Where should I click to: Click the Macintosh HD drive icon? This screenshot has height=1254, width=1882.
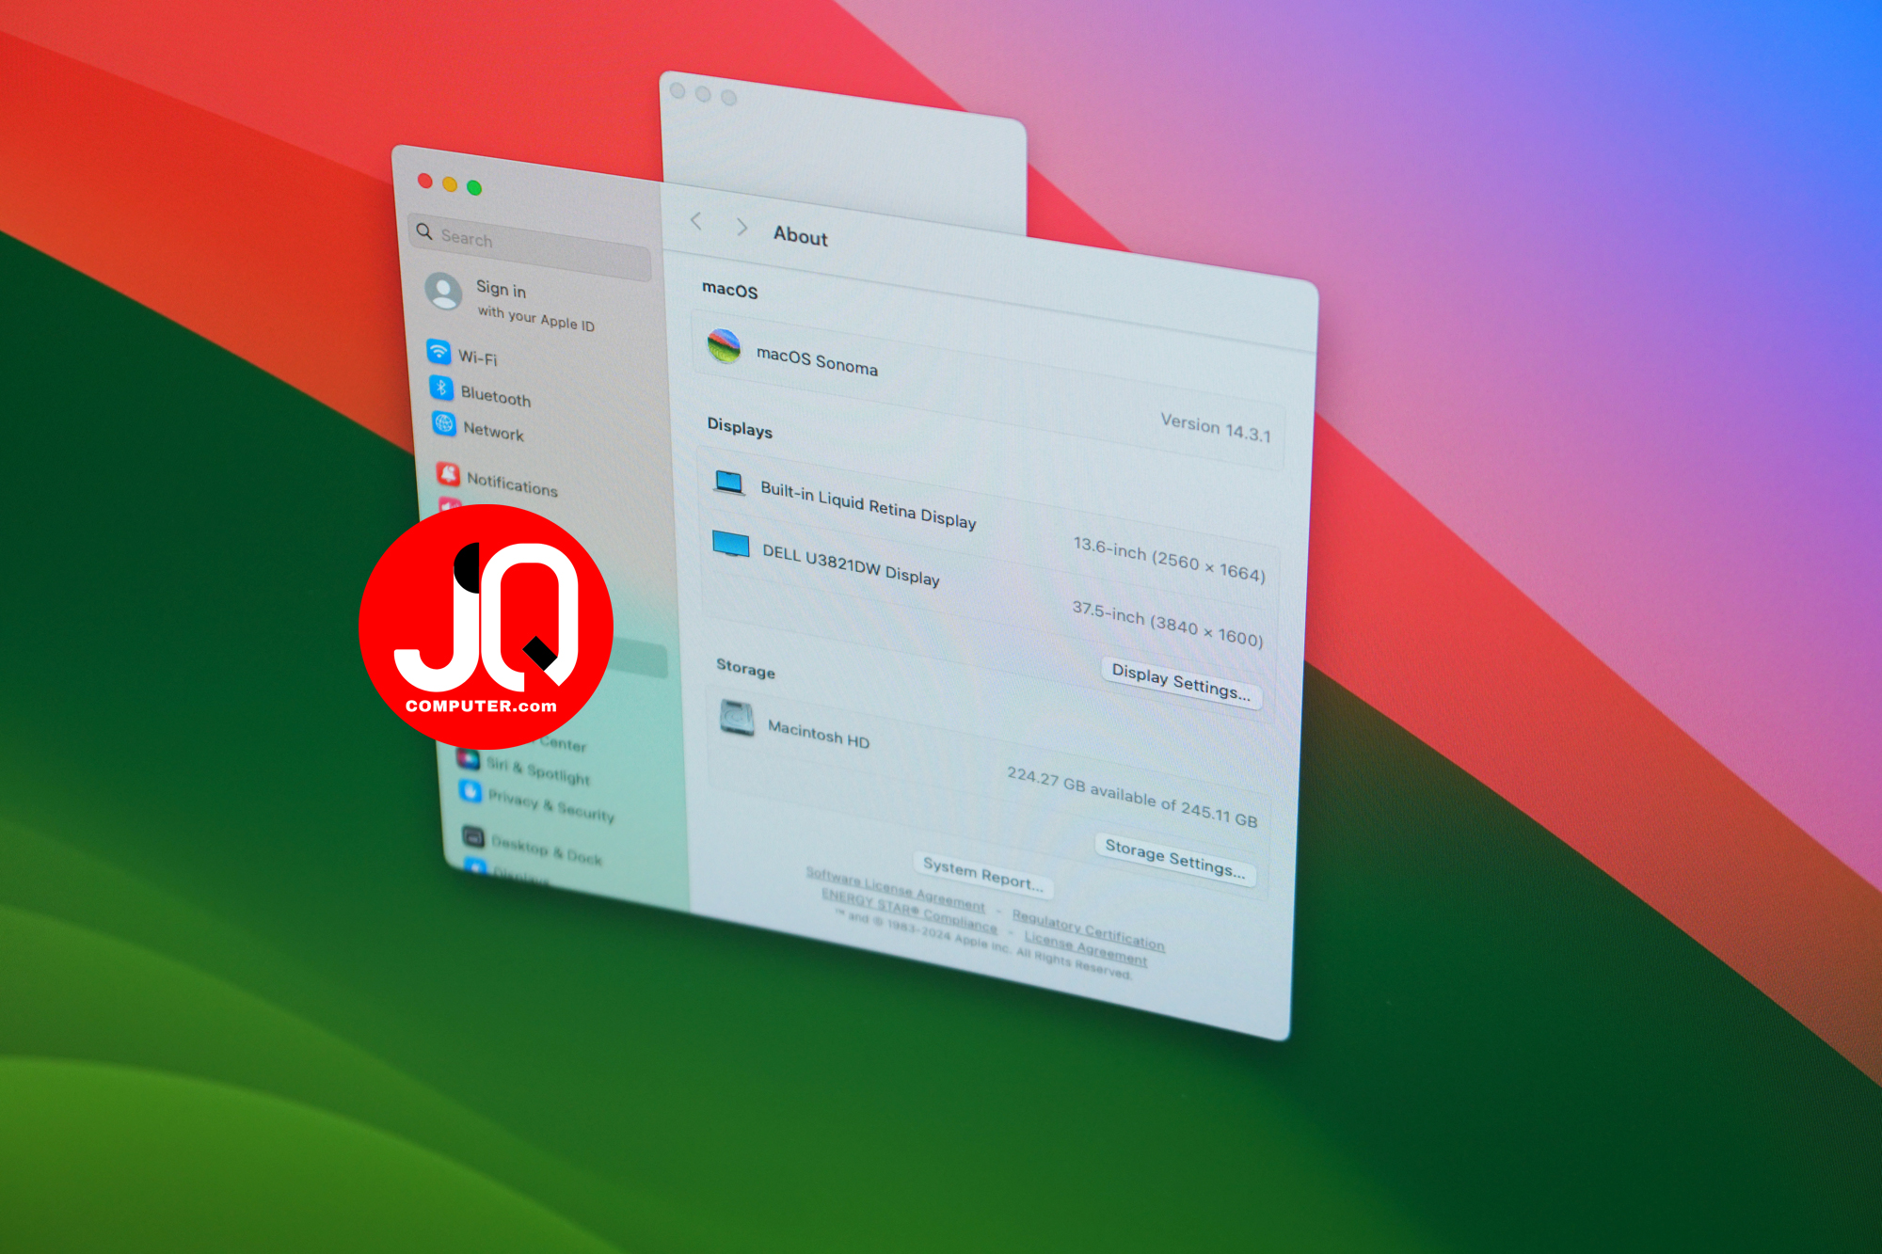(x=737, y=718)
